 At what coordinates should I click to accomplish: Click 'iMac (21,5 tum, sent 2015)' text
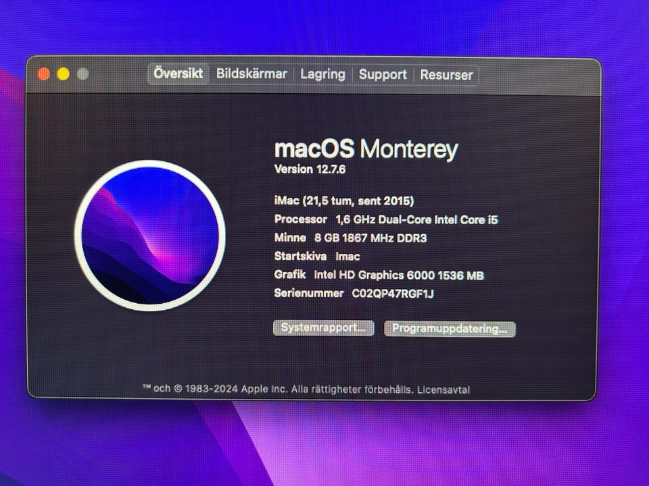344,201
